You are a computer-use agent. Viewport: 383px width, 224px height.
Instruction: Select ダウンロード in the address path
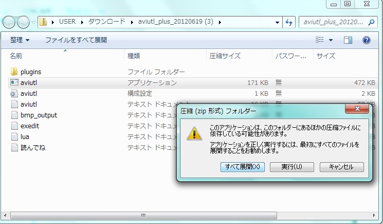pyautogui.click(x=107, y=22)
